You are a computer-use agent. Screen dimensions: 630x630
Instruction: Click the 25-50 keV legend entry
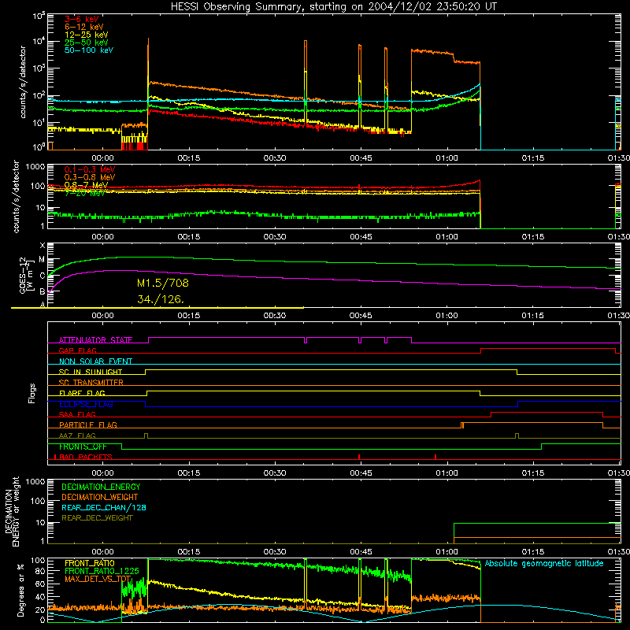click(87, 43)
